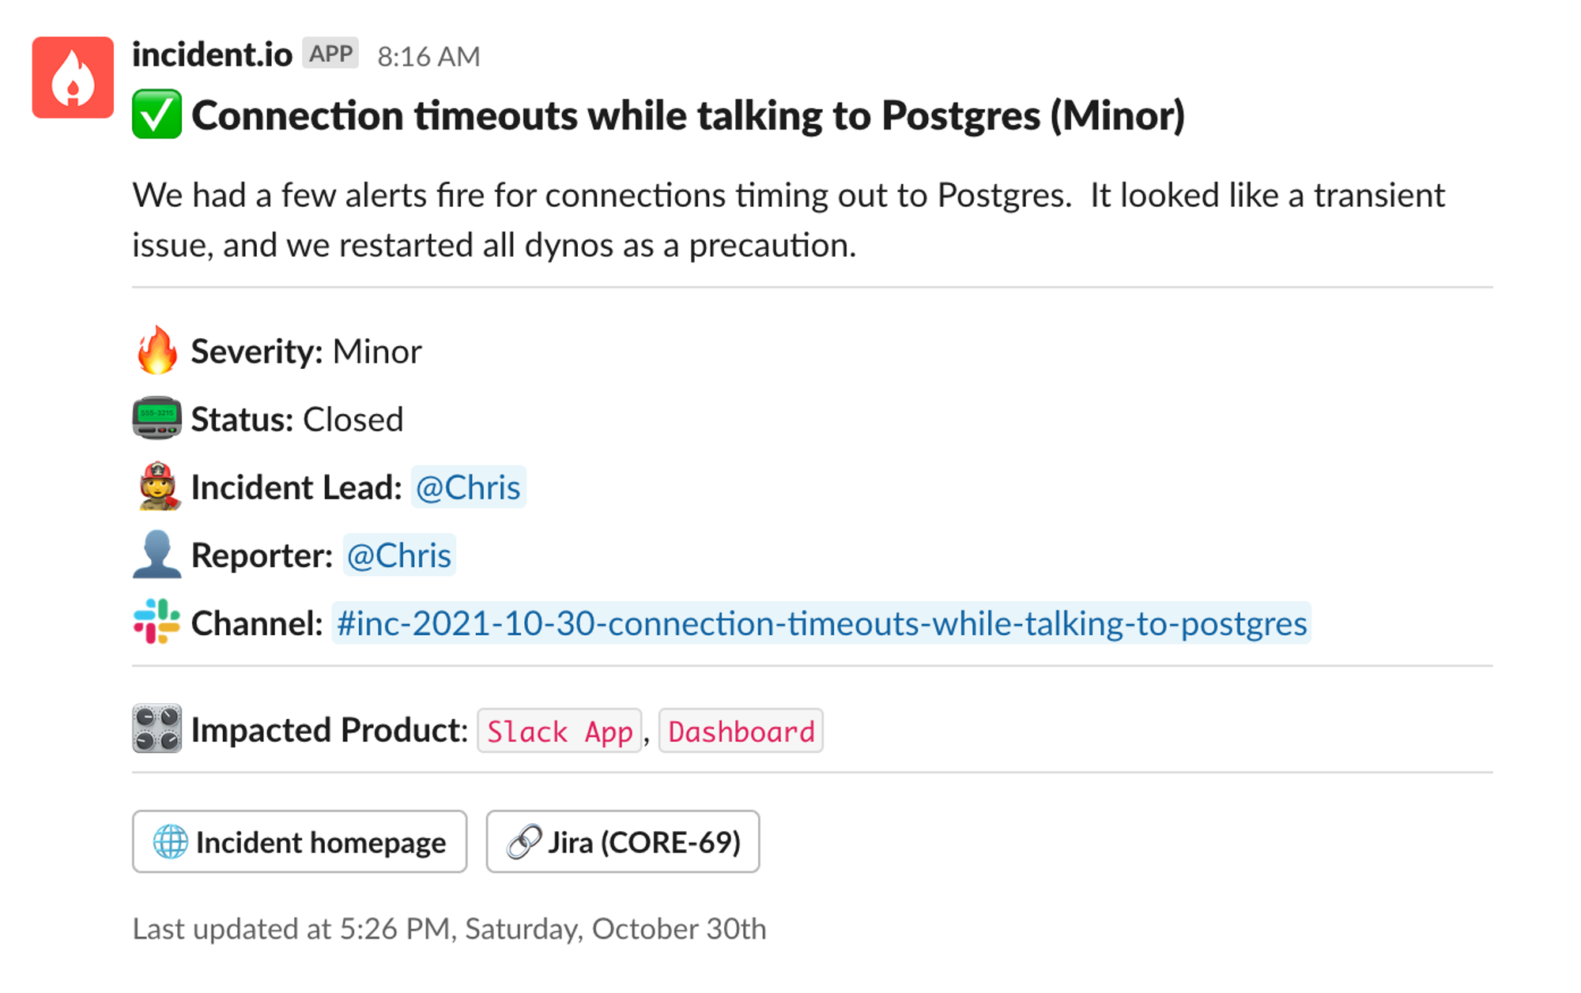This screenshot has width=1581, height=993.
Task: Click the firefighter emoji beside Incident Lead
Action: pos(157,486)
